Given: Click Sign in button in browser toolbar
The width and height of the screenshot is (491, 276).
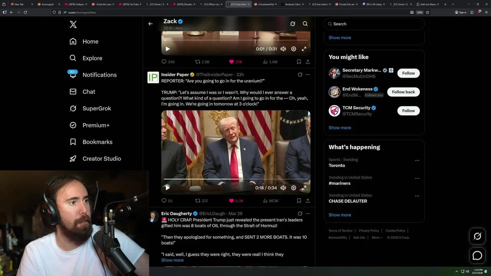Looking at the screenshot, I should tap(461, 12).
